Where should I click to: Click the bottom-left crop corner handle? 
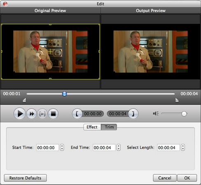(x=2, y=79)
